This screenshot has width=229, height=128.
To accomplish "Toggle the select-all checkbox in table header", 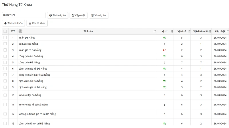I will click(x=5, y=31).
